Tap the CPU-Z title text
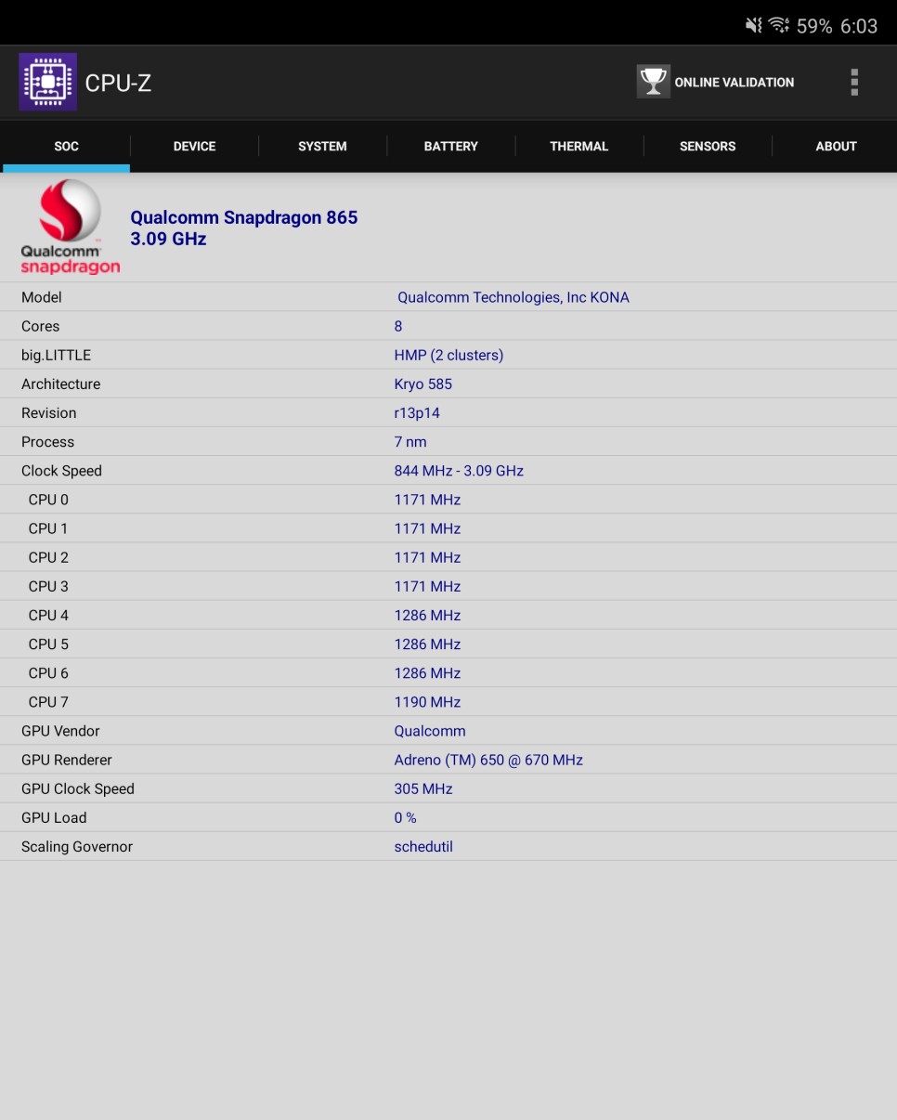This screenshot has height=1120, width=897. coord(118,83)
